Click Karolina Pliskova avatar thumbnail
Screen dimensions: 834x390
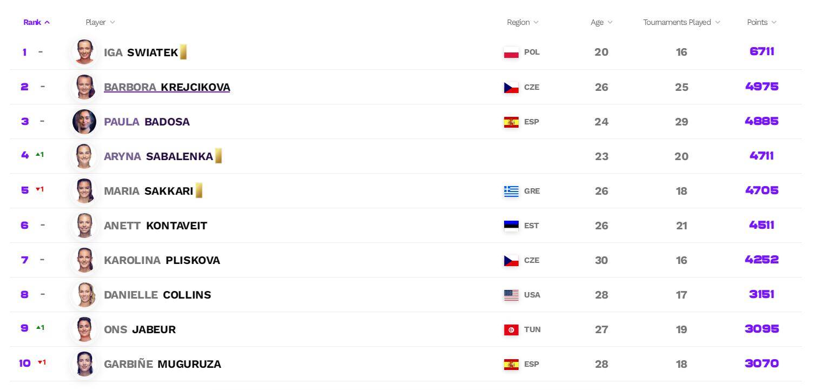84,260
